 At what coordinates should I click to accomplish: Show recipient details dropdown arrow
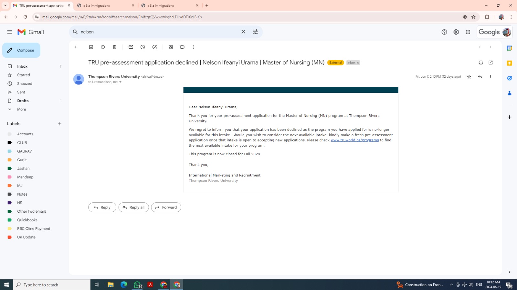(120, 82)
